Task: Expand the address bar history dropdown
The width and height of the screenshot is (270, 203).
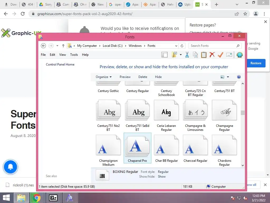Action: pos(176,46)
